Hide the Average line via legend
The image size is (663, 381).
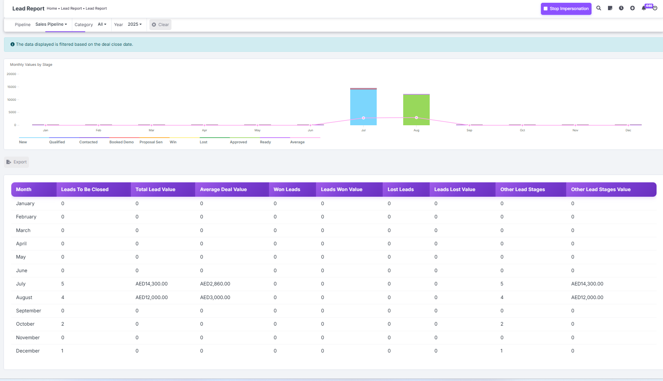pos(297,142)
